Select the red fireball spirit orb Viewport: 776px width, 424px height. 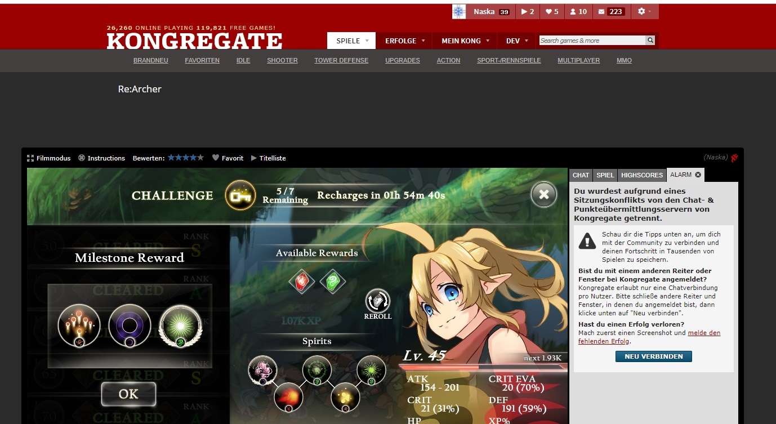click(x=288, y=397)
